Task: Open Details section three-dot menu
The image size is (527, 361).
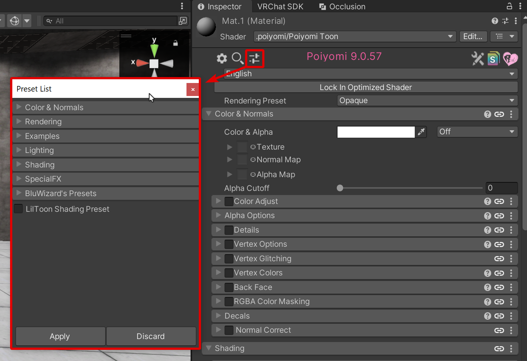Action: click(511, 230)
